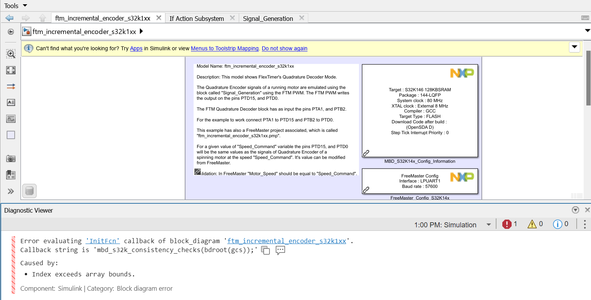Select the Area annotation tool
Image resolution: width=591 pixels, height=300 pixels.
coord(11,135)
